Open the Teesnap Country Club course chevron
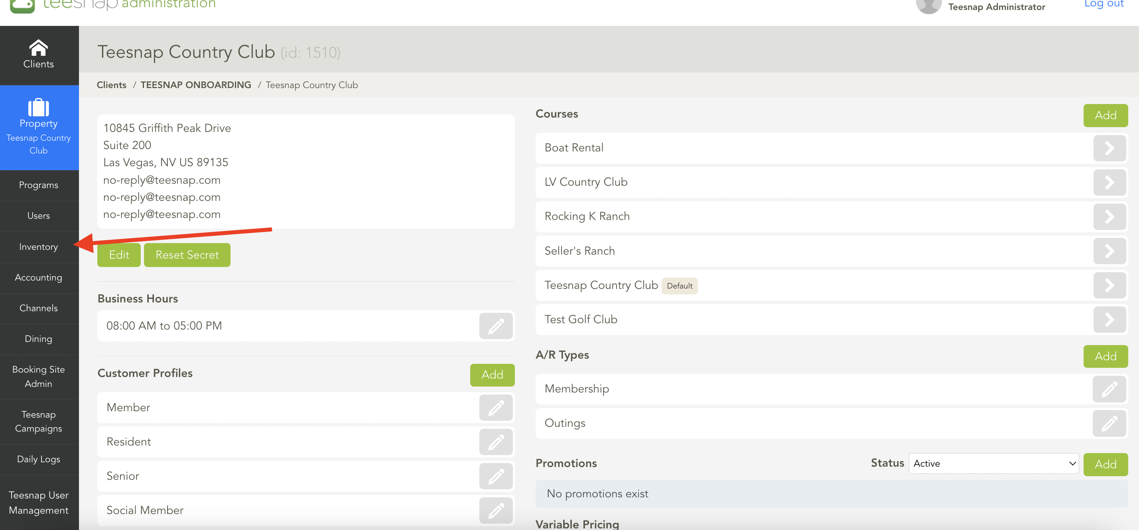The height and width of the screenshot is (530, 1139). [x=1109, y=285]
